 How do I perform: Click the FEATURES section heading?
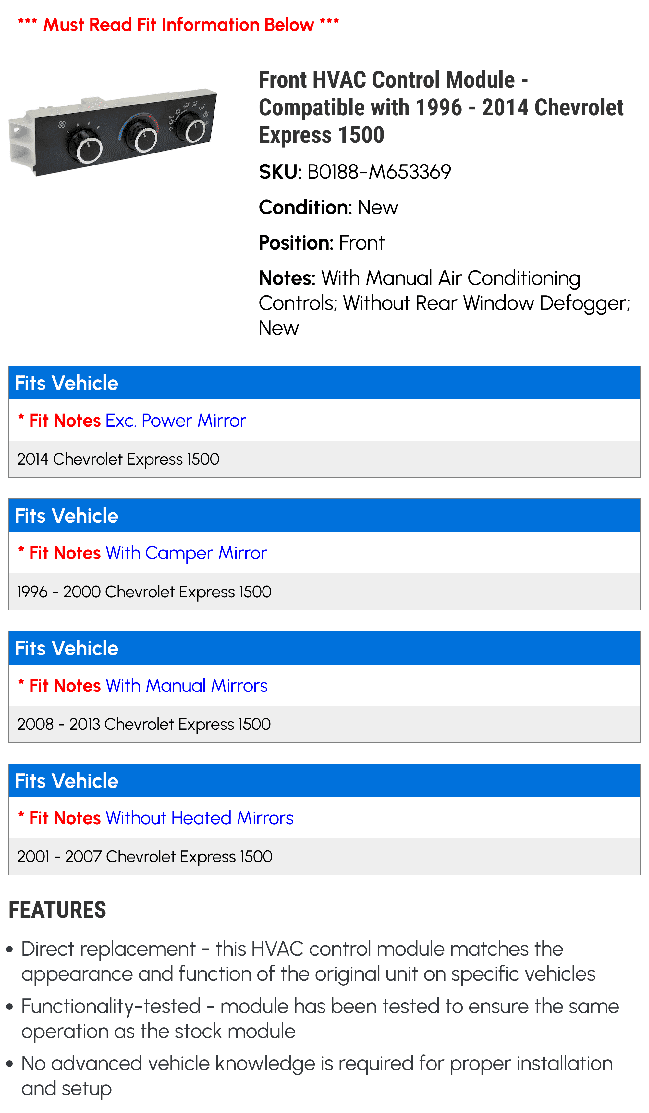57,910
